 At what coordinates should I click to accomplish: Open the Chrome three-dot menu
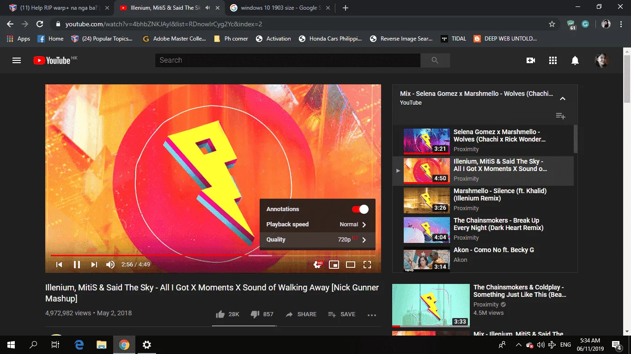pos(621,24)
